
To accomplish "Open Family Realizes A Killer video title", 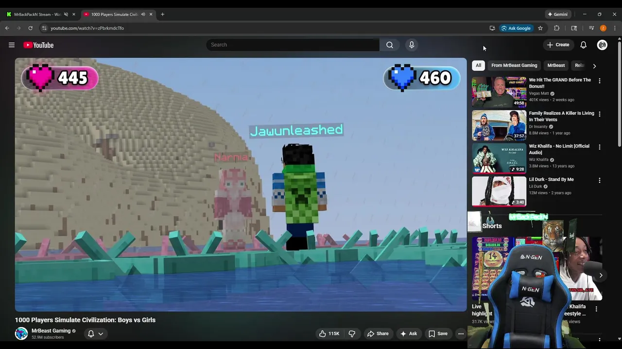I will (x=561, y=116).
